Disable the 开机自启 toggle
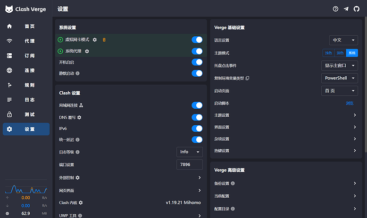This screenshot has height=218, width=367. (x=197, y=62)
